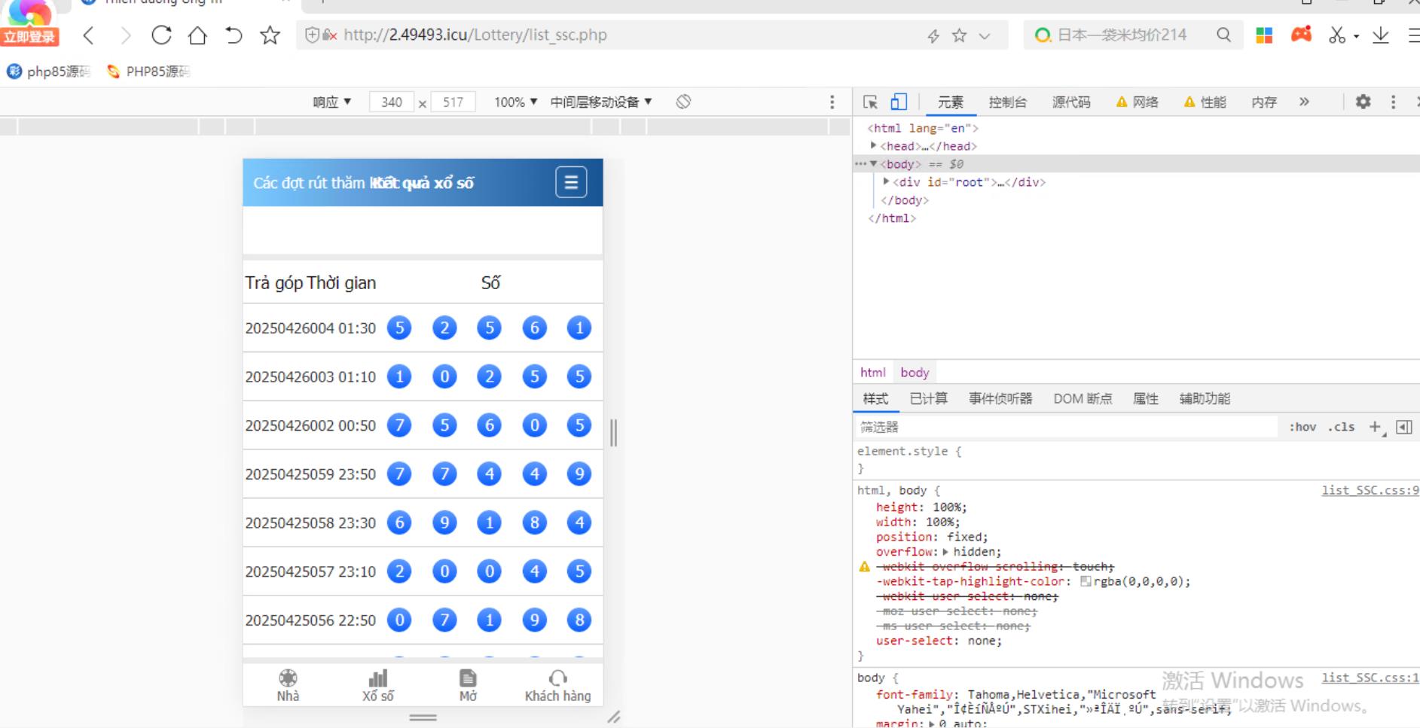The width and height of the screenshot is (1420, 728).
Task: Go to browser home page icon
Action: pyautogui.click(x=197, y=35)
